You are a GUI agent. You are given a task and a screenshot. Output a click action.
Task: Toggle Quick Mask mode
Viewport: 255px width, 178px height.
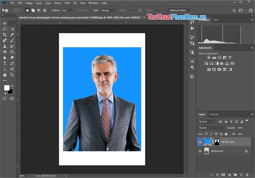4,98
